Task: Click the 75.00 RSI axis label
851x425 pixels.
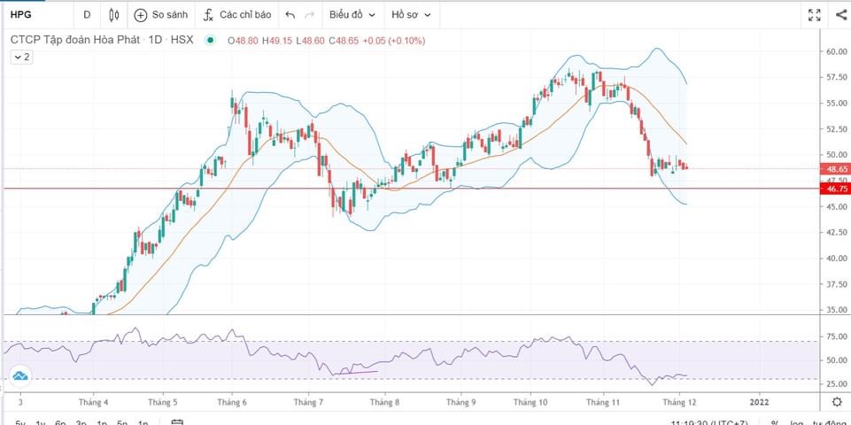Action: (836, 336)
